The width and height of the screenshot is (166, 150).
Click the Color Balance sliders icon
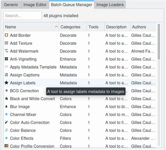pyautogui.click(x=6, y=130)
